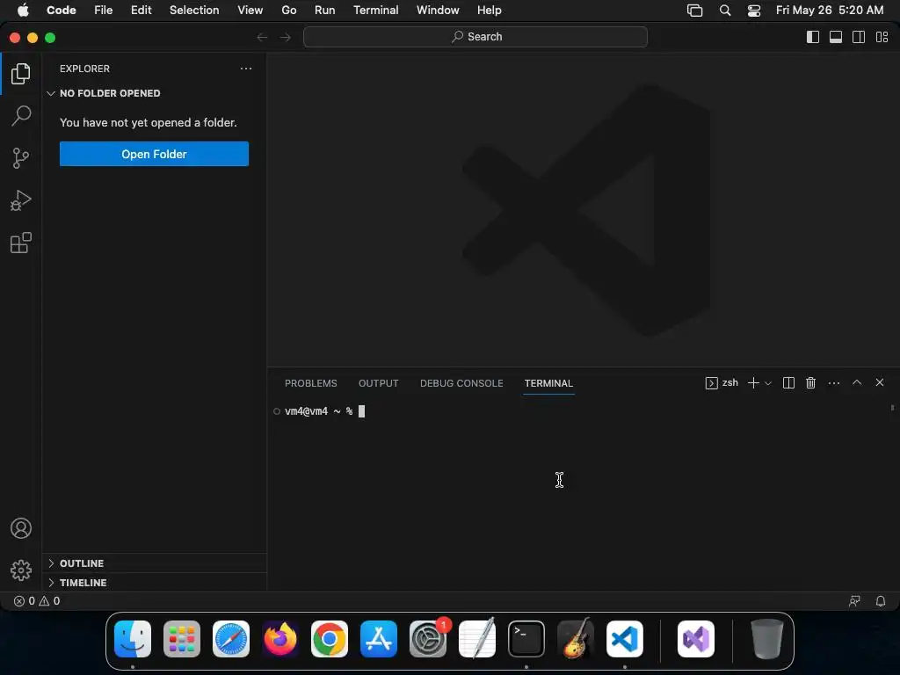Viewport: 900px width, 675px height.
Task: Open notifications bell in status bar
Action: click(x=881, y=601)
